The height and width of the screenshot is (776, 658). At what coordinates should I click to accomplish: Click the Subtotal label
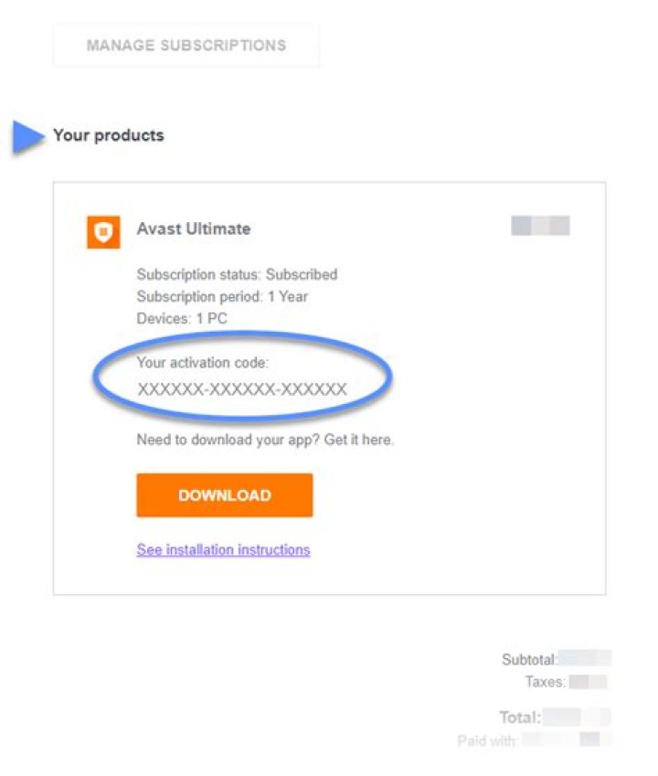click(x=529, y=659)
